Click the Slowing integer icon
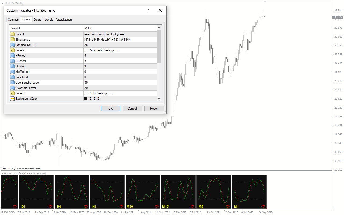The width and height of the screenshot is (344, 215). [12, 66]
